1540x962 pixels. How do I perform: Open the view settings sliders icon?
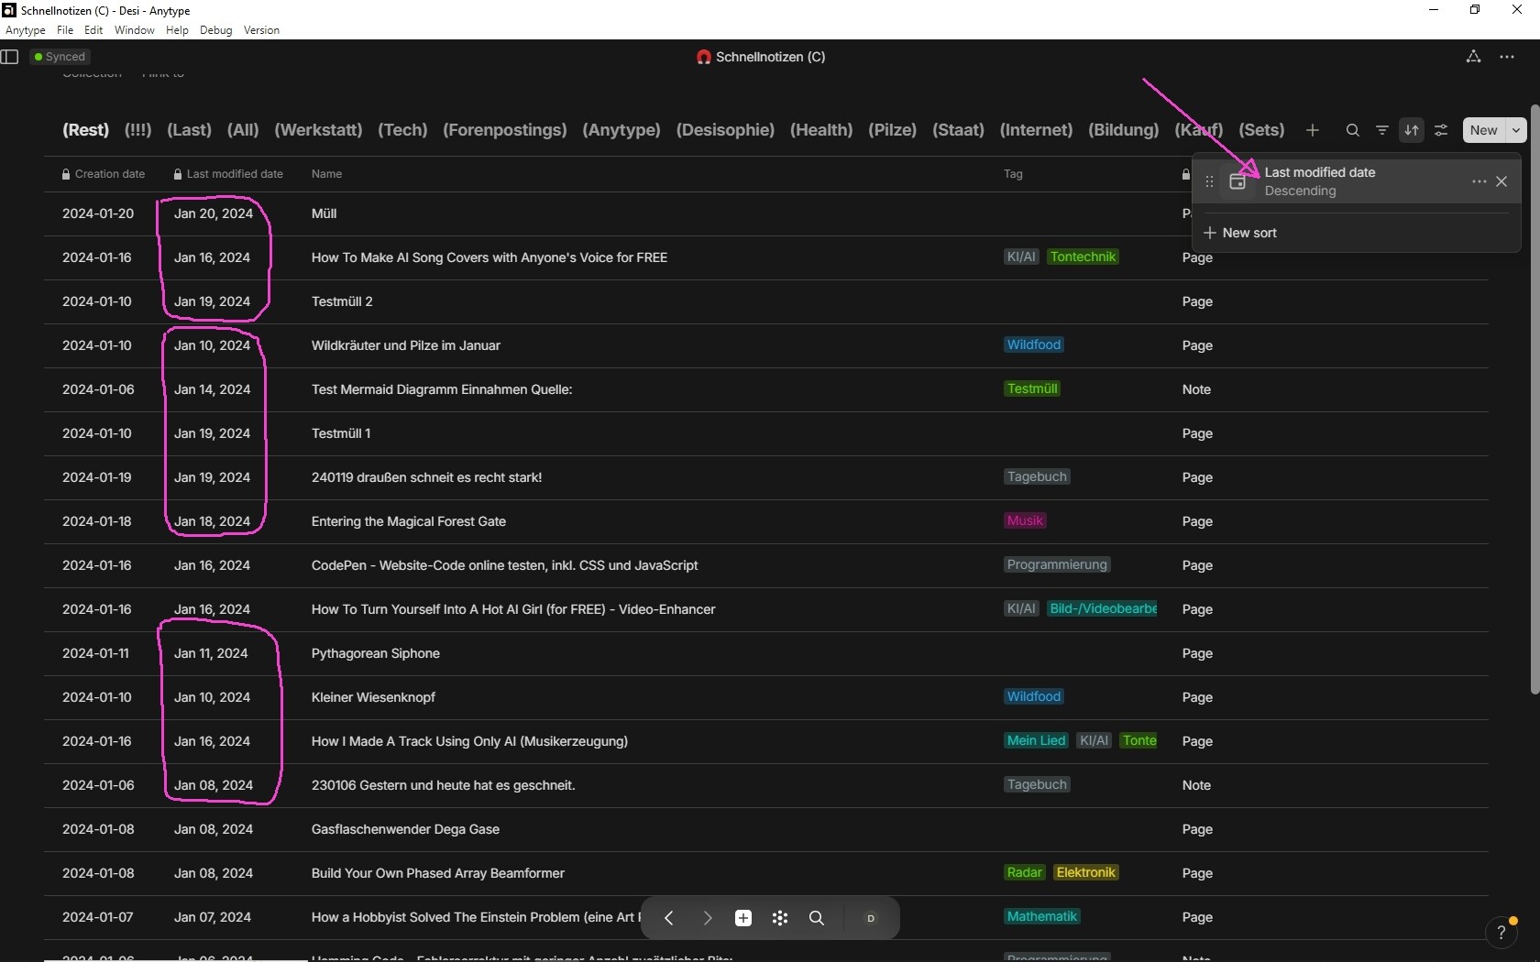click(1441, 130)
